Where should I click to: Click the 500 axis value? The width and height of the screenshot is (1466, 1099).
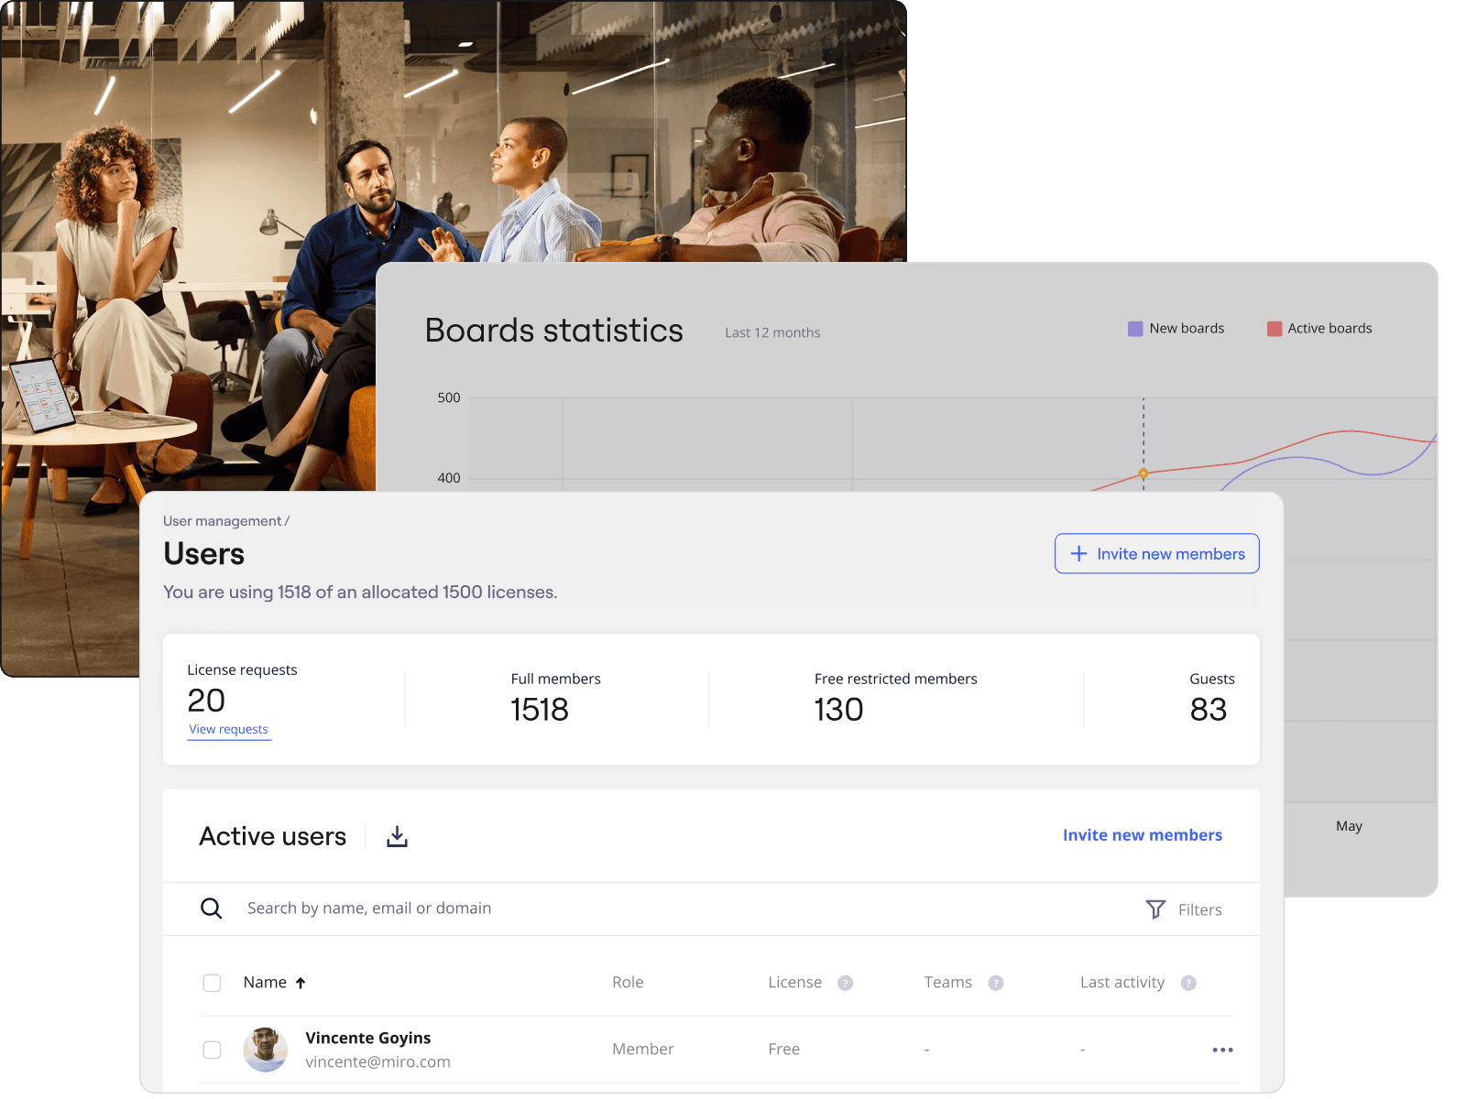(x=449, y=397)
